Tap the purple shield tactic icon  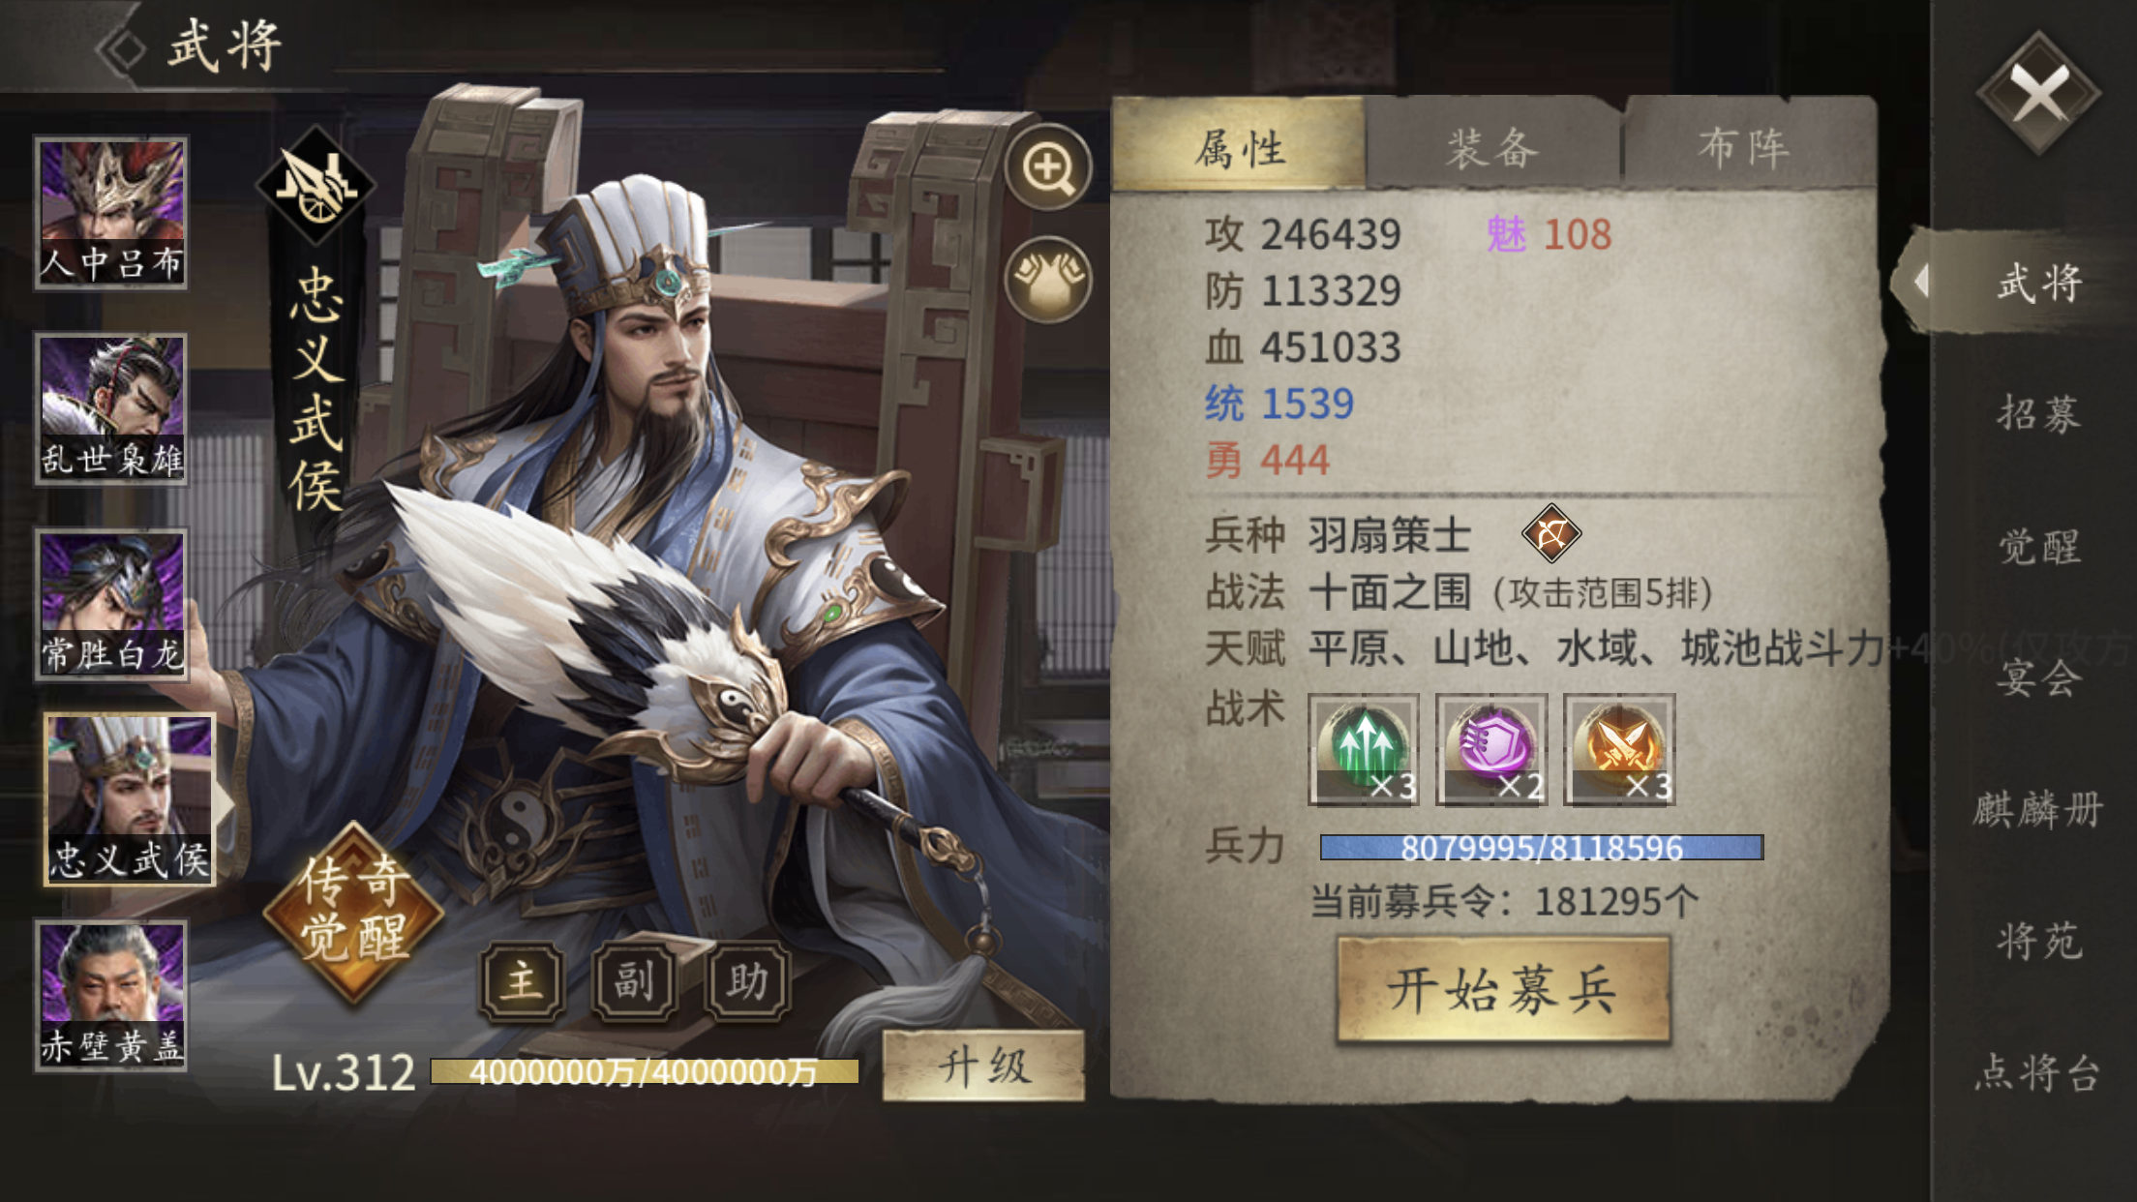pyautogui.click(x=1491, y=749)
